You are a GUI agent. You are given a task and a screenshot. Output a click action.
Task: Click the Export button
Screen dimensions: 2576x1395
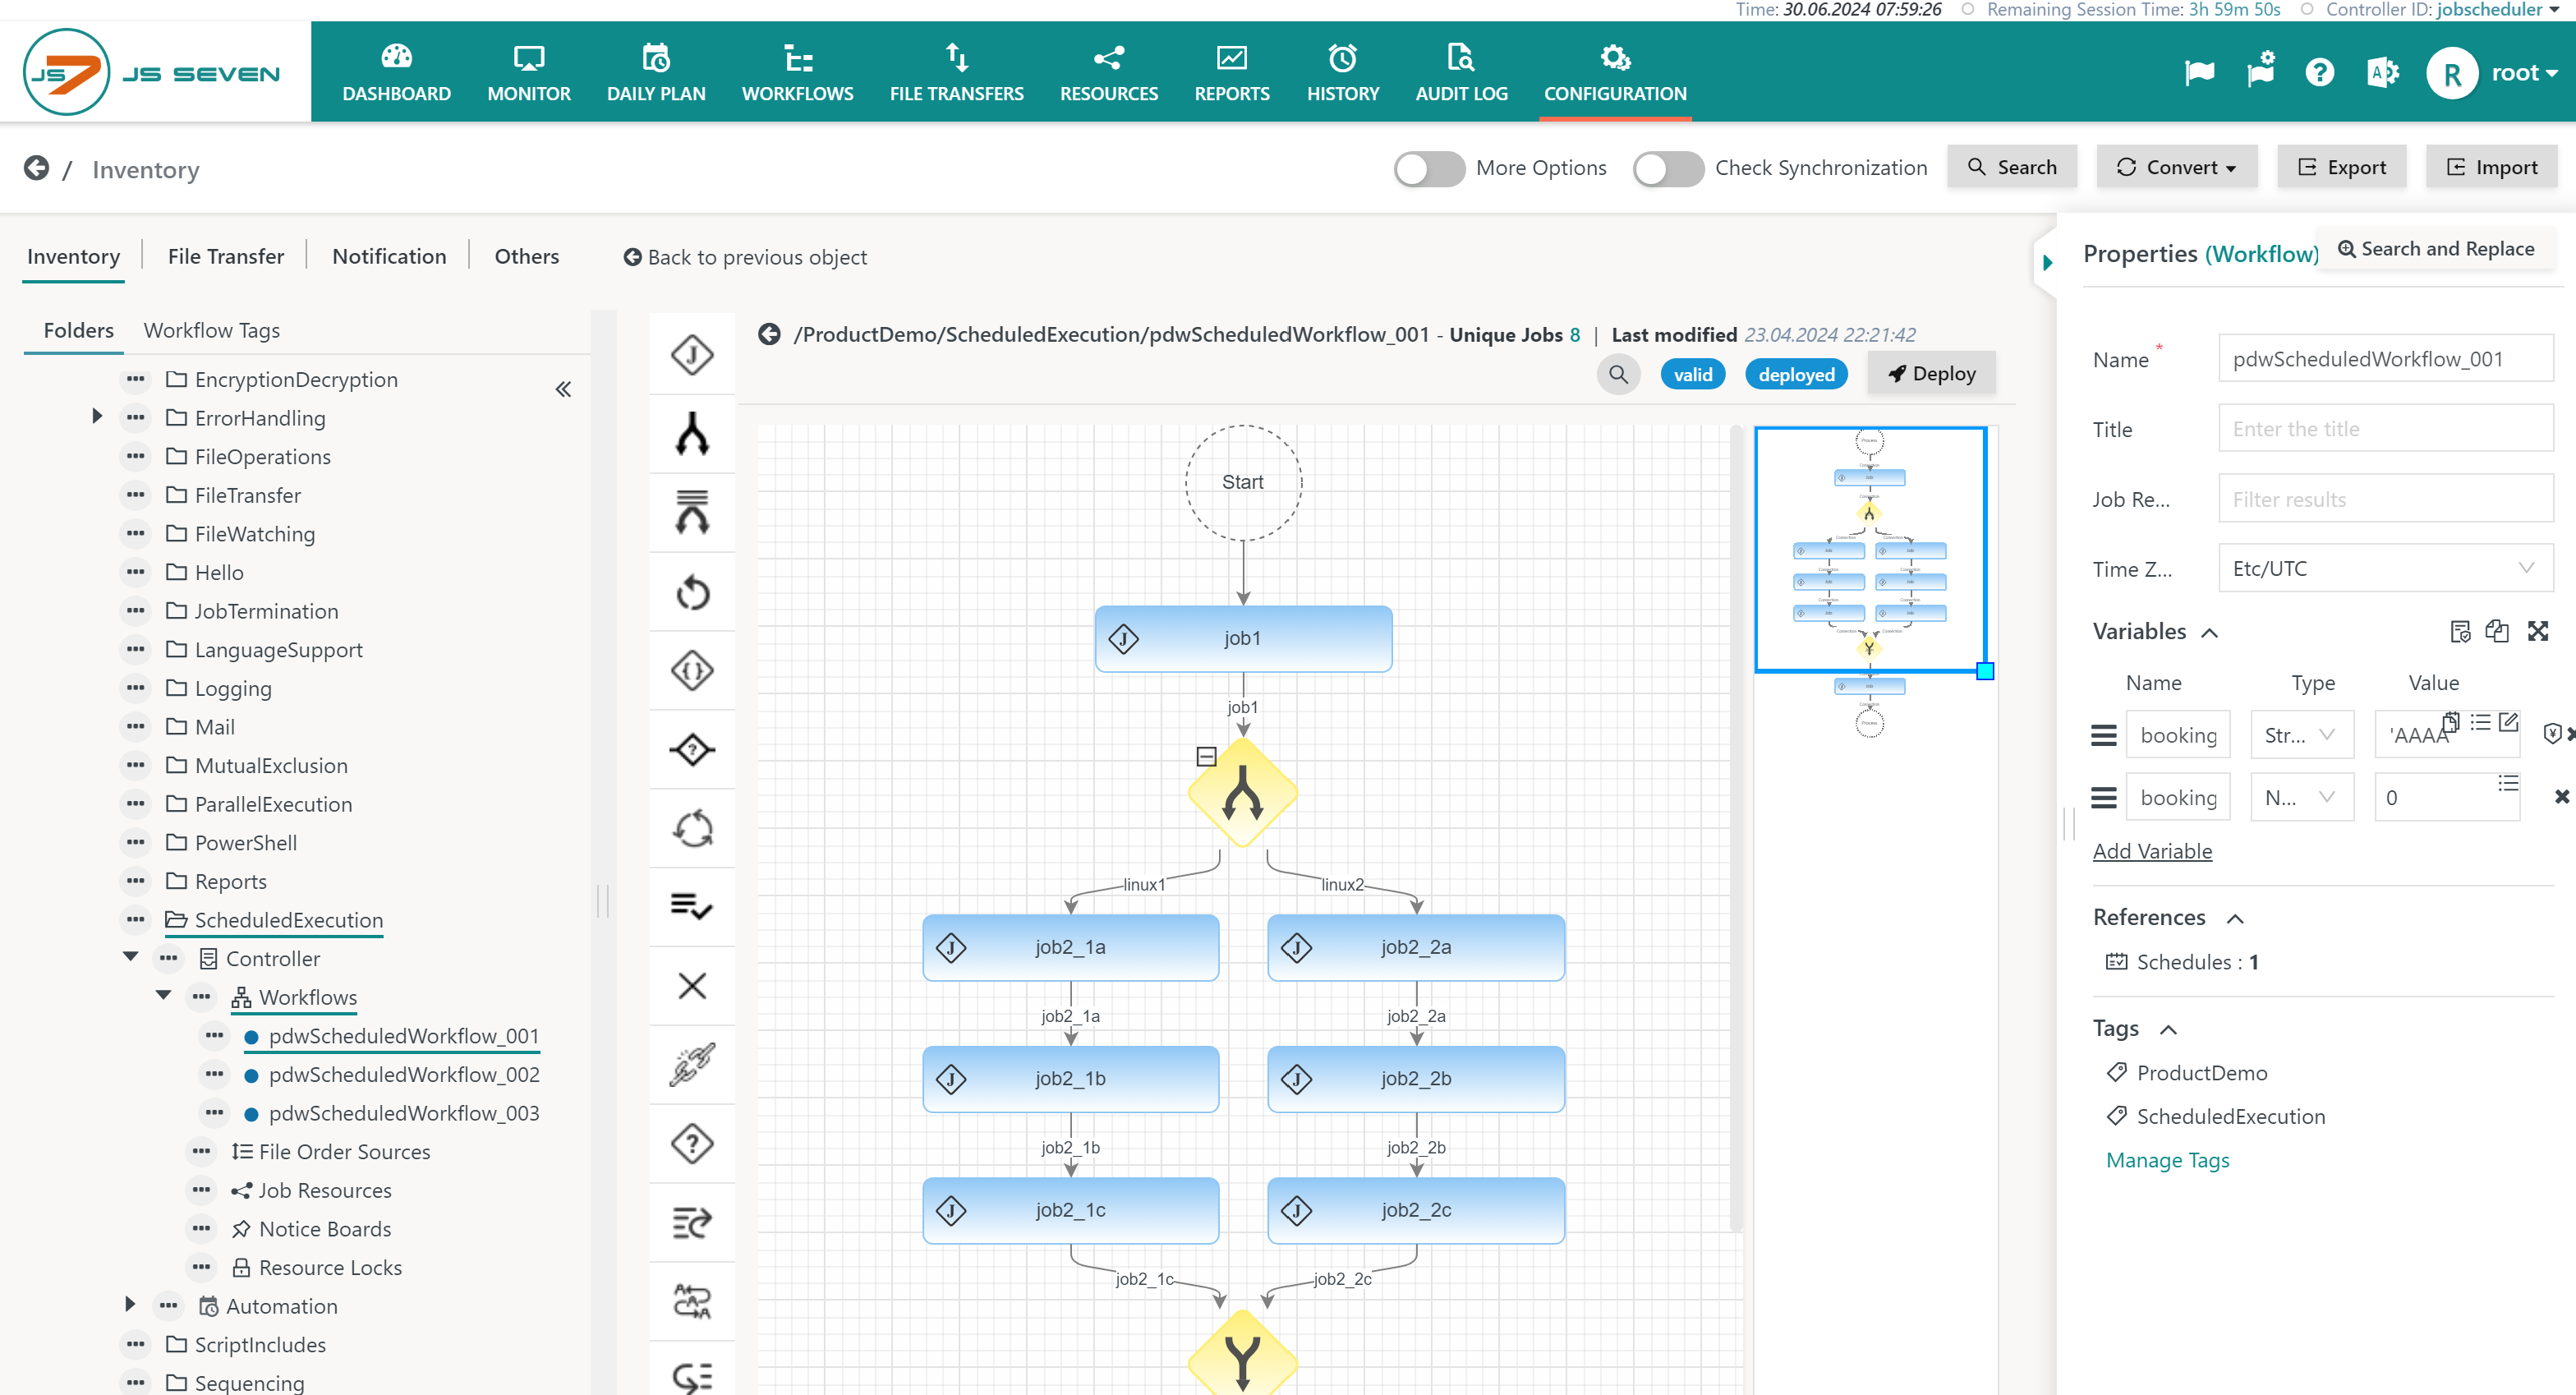tap(2341, 167)
